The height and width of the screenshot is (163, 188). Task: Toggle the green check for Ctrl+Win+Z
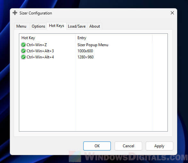(23, 45)
